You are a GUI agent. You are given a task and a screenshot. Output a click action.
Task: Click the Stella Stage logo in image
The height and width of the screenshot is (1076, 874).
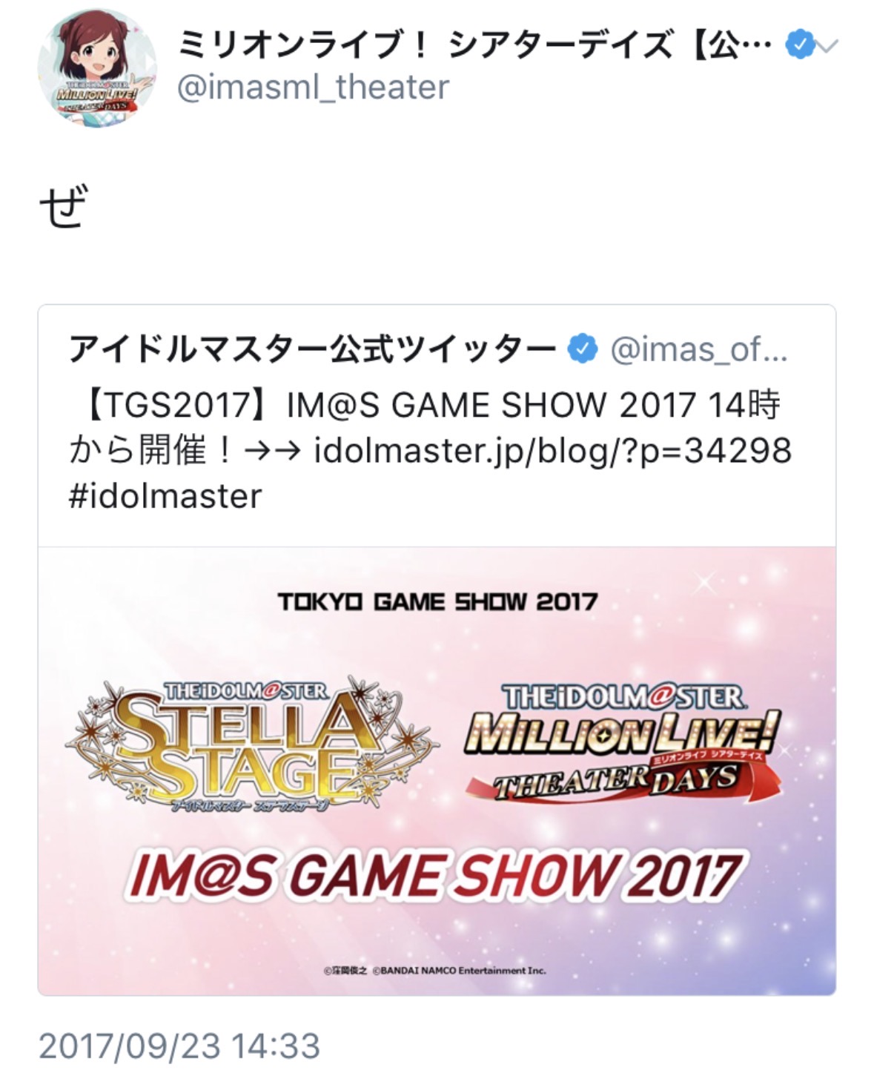[252, 743]
